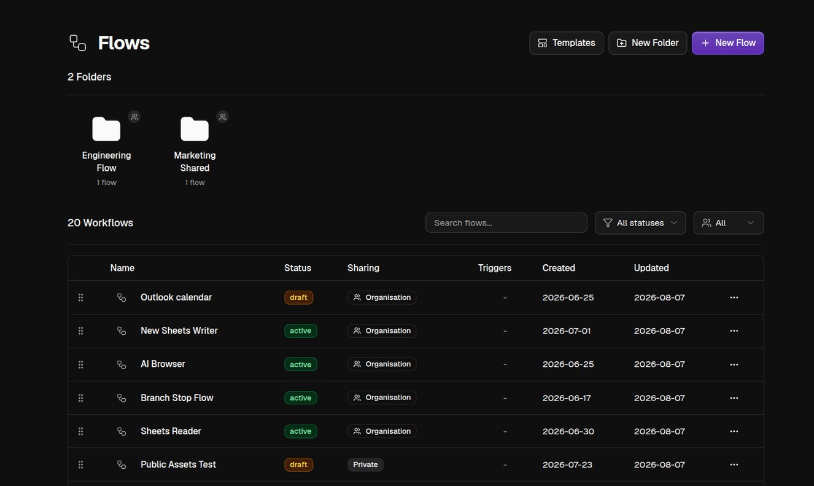Click the 2 Folders heading
Viewport: 814px width, 486px height.
90,77
